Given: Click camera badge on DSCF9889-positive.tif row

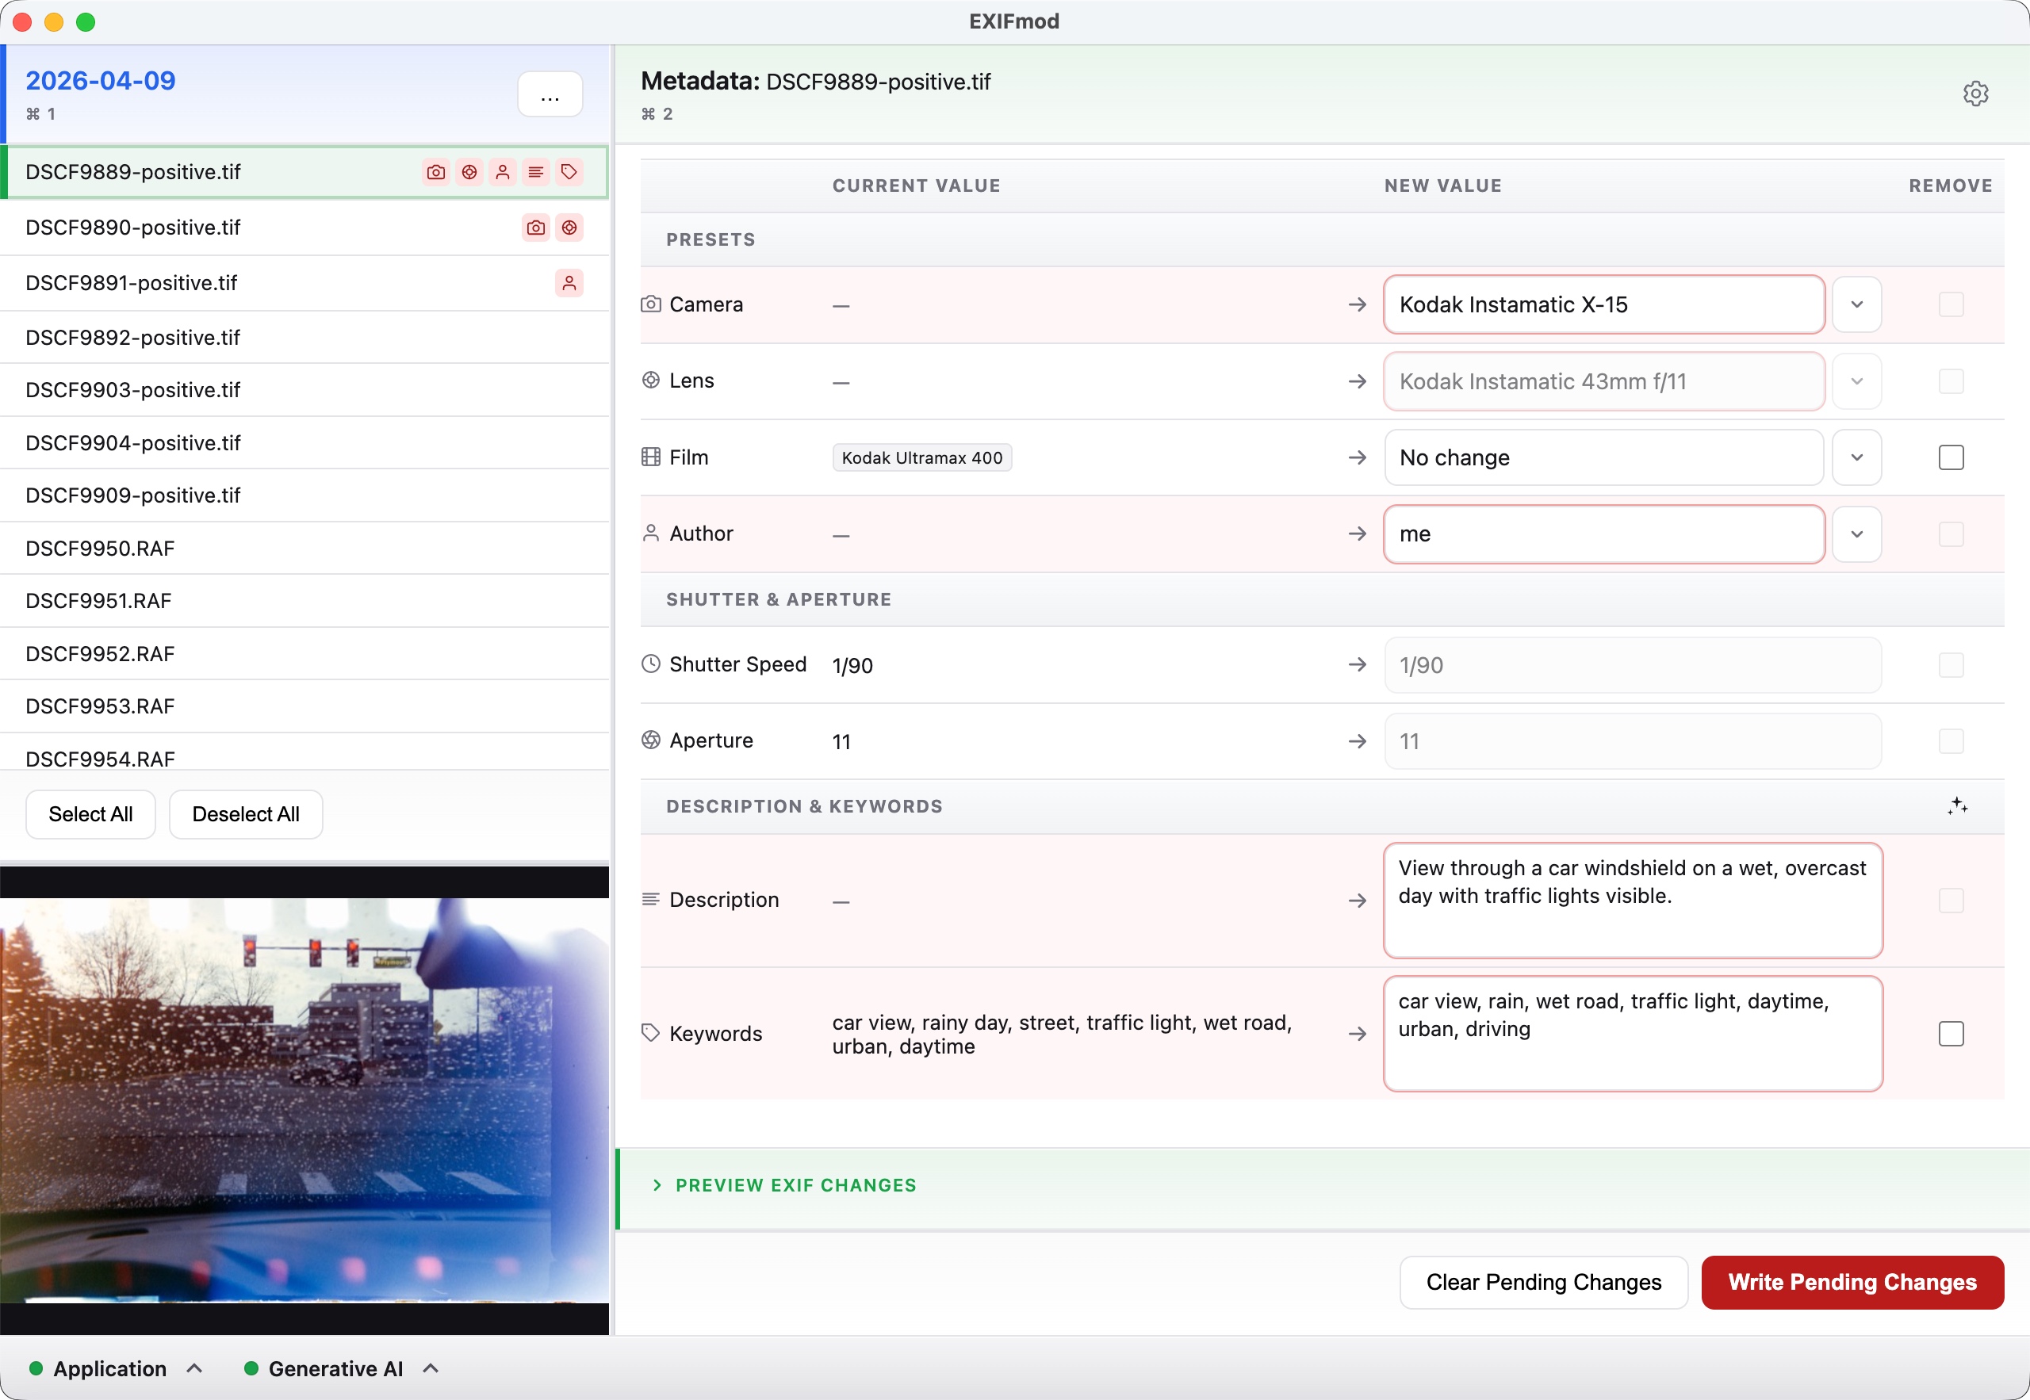Looking at the screenshot, I should pos(436,172).
